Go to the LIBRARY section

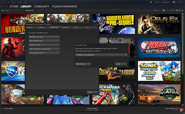26,7
